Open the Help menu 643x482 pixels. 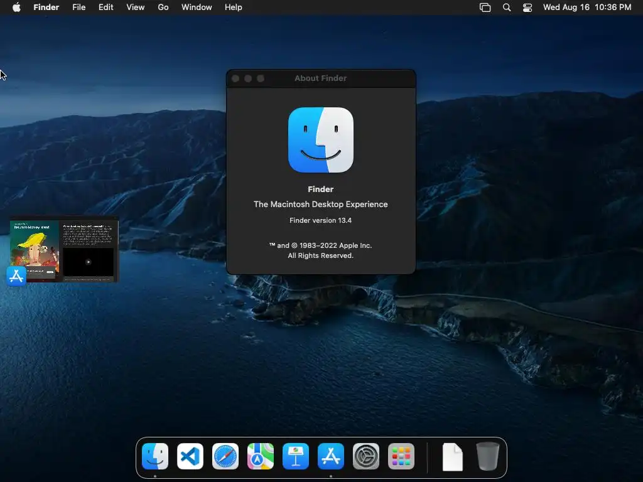(234, 8)
